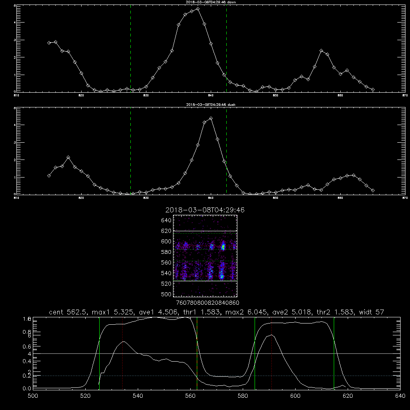Click the dawn plot title text
The width and height of the screenshot is (410, 410).
(211, 2)
